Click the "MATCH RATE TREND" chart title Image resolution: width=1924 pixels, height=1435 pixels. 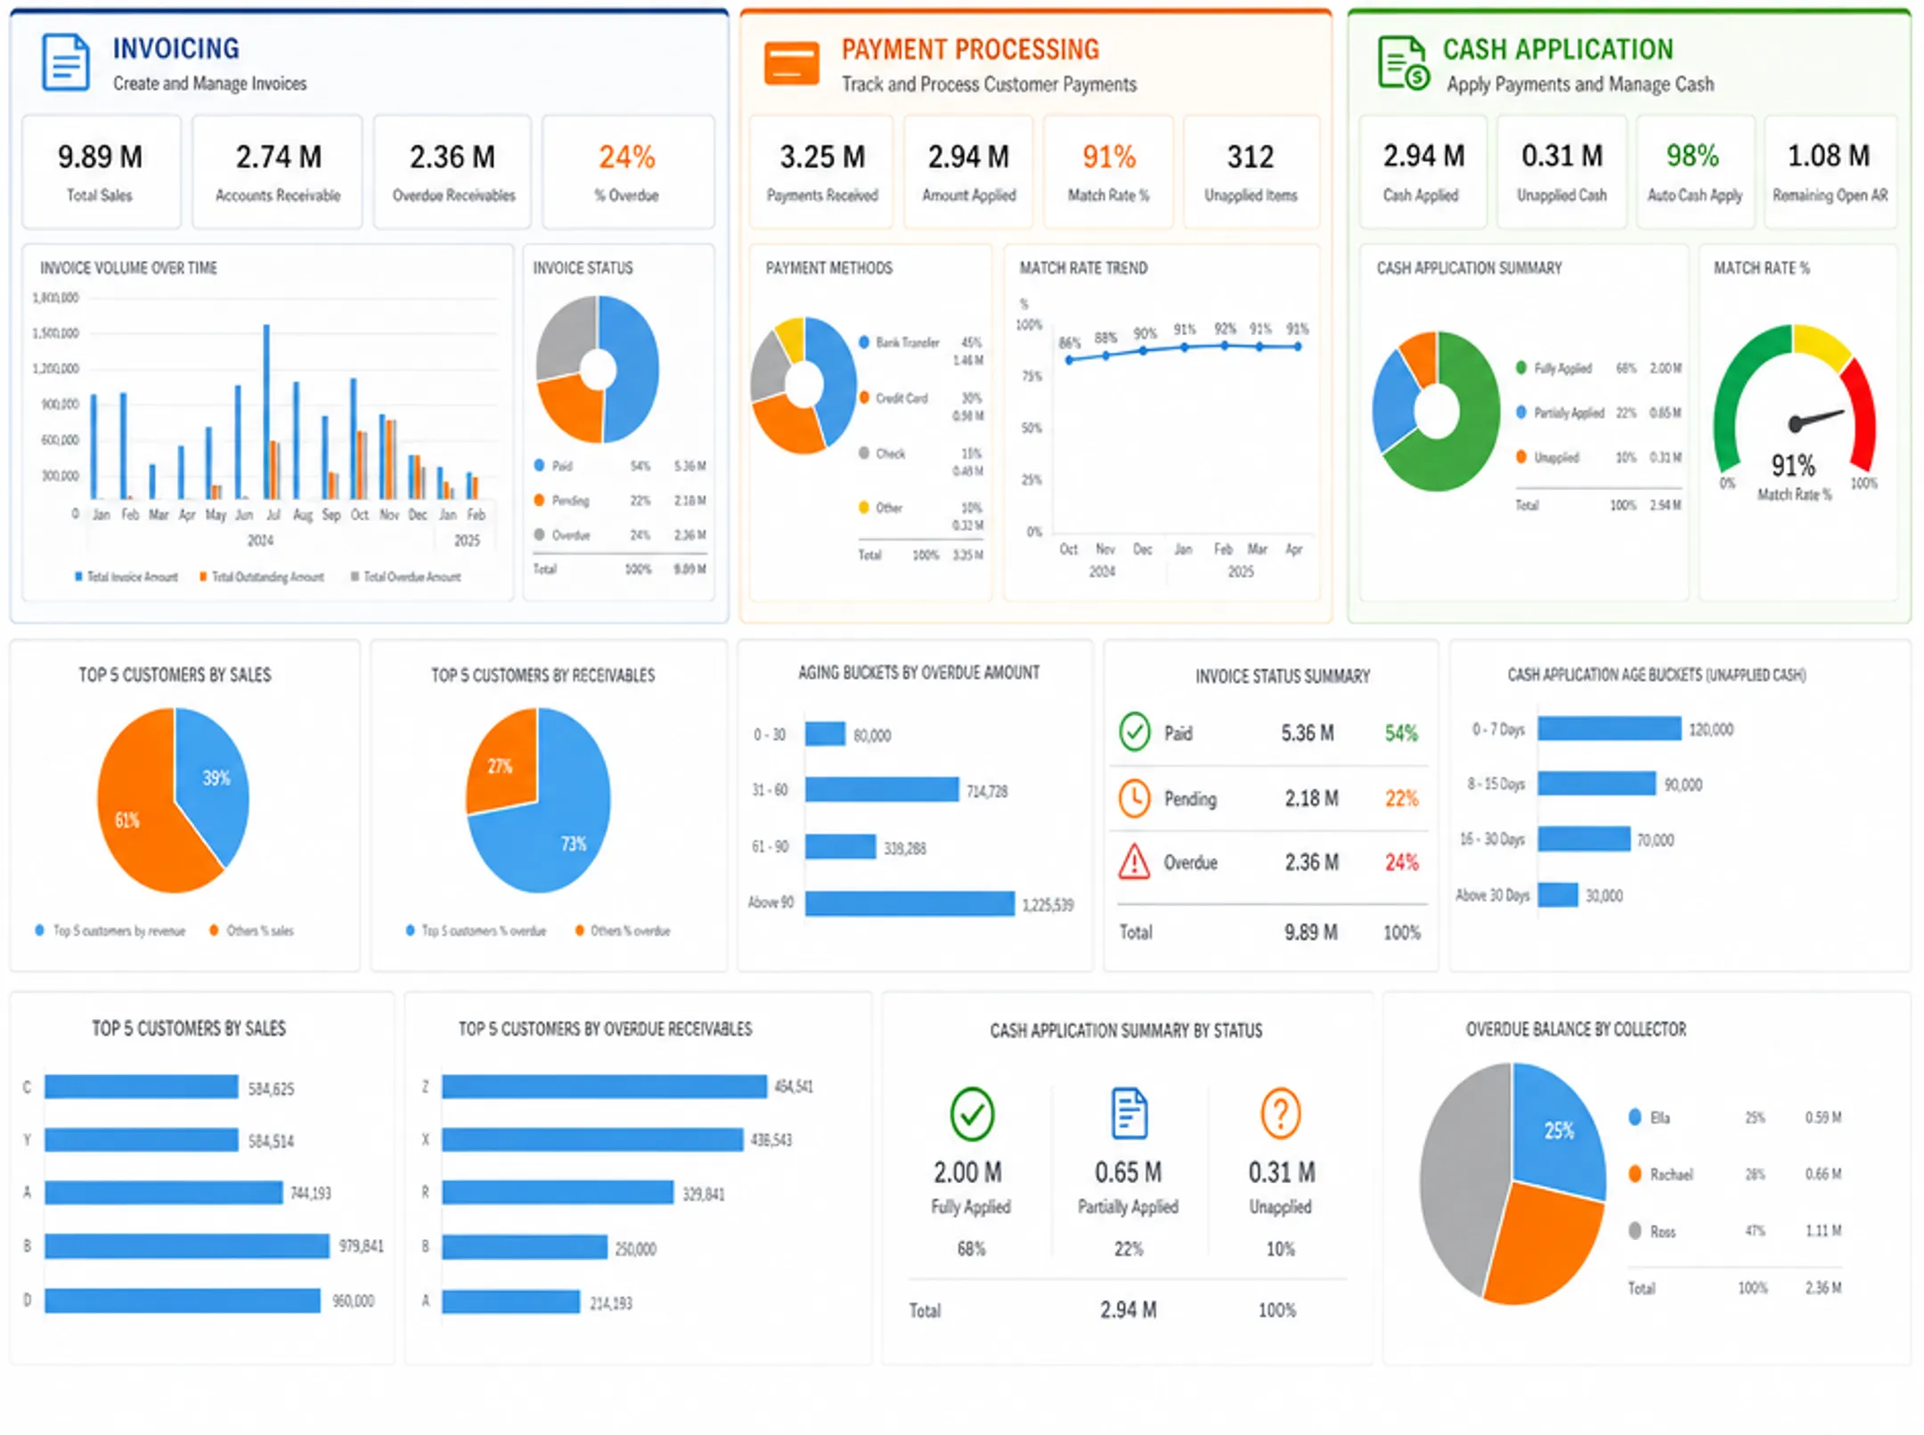(1083, 267)
